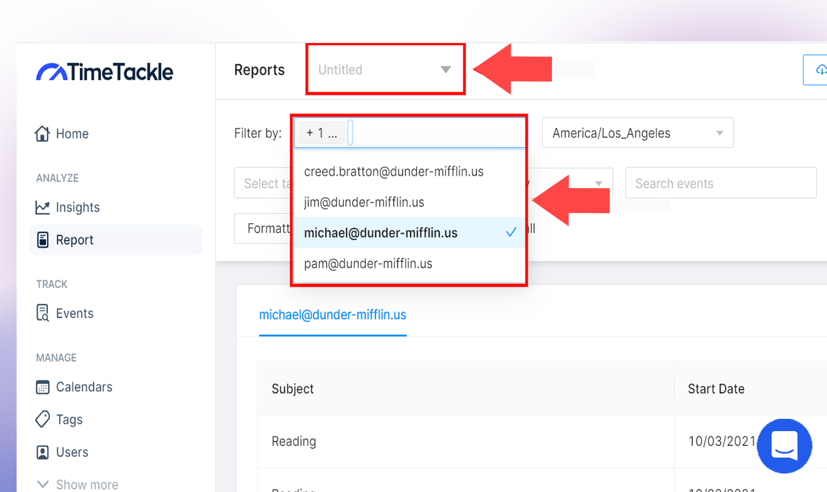Click the calendar filter input field
Image resolution: width=827 pixels, height=492 pixels.
pyautogui.click(x=409, y=133)
